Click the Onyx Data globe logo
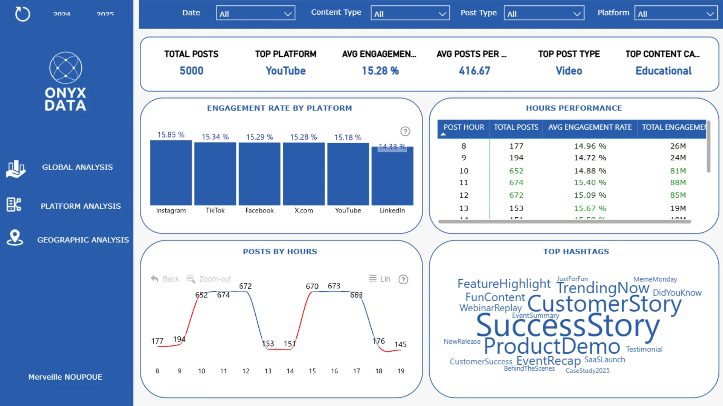The width and height of the screenshot is (723, 406). [66, 68]
